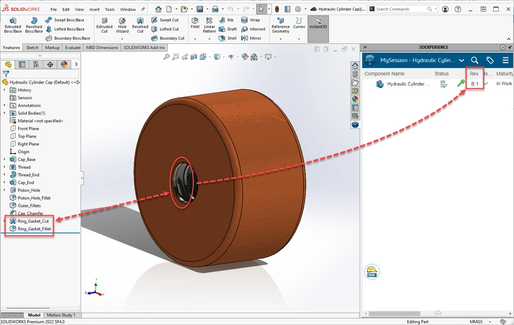Open the 3DEXPERIENCE search magnifier icon

point(474,61)
